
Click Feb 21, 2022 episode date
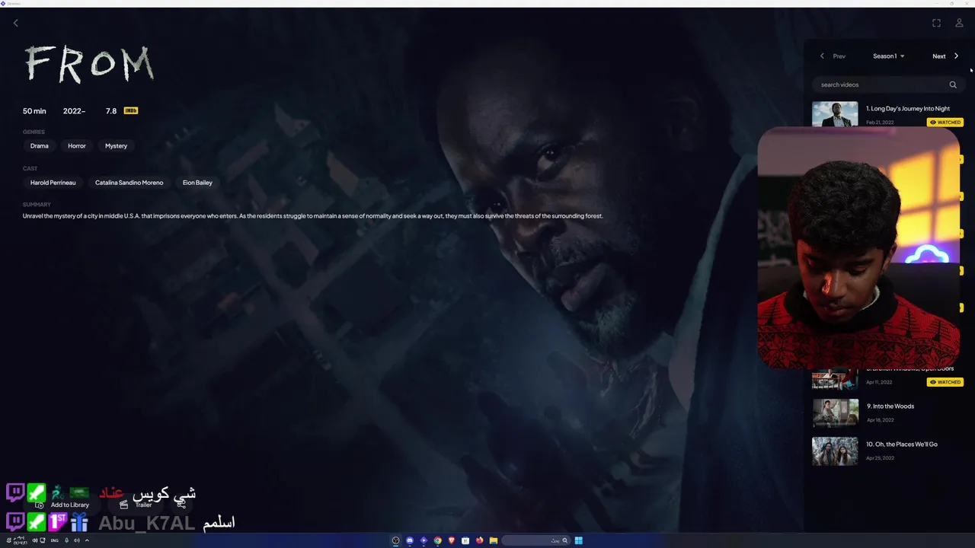point(880,123)
